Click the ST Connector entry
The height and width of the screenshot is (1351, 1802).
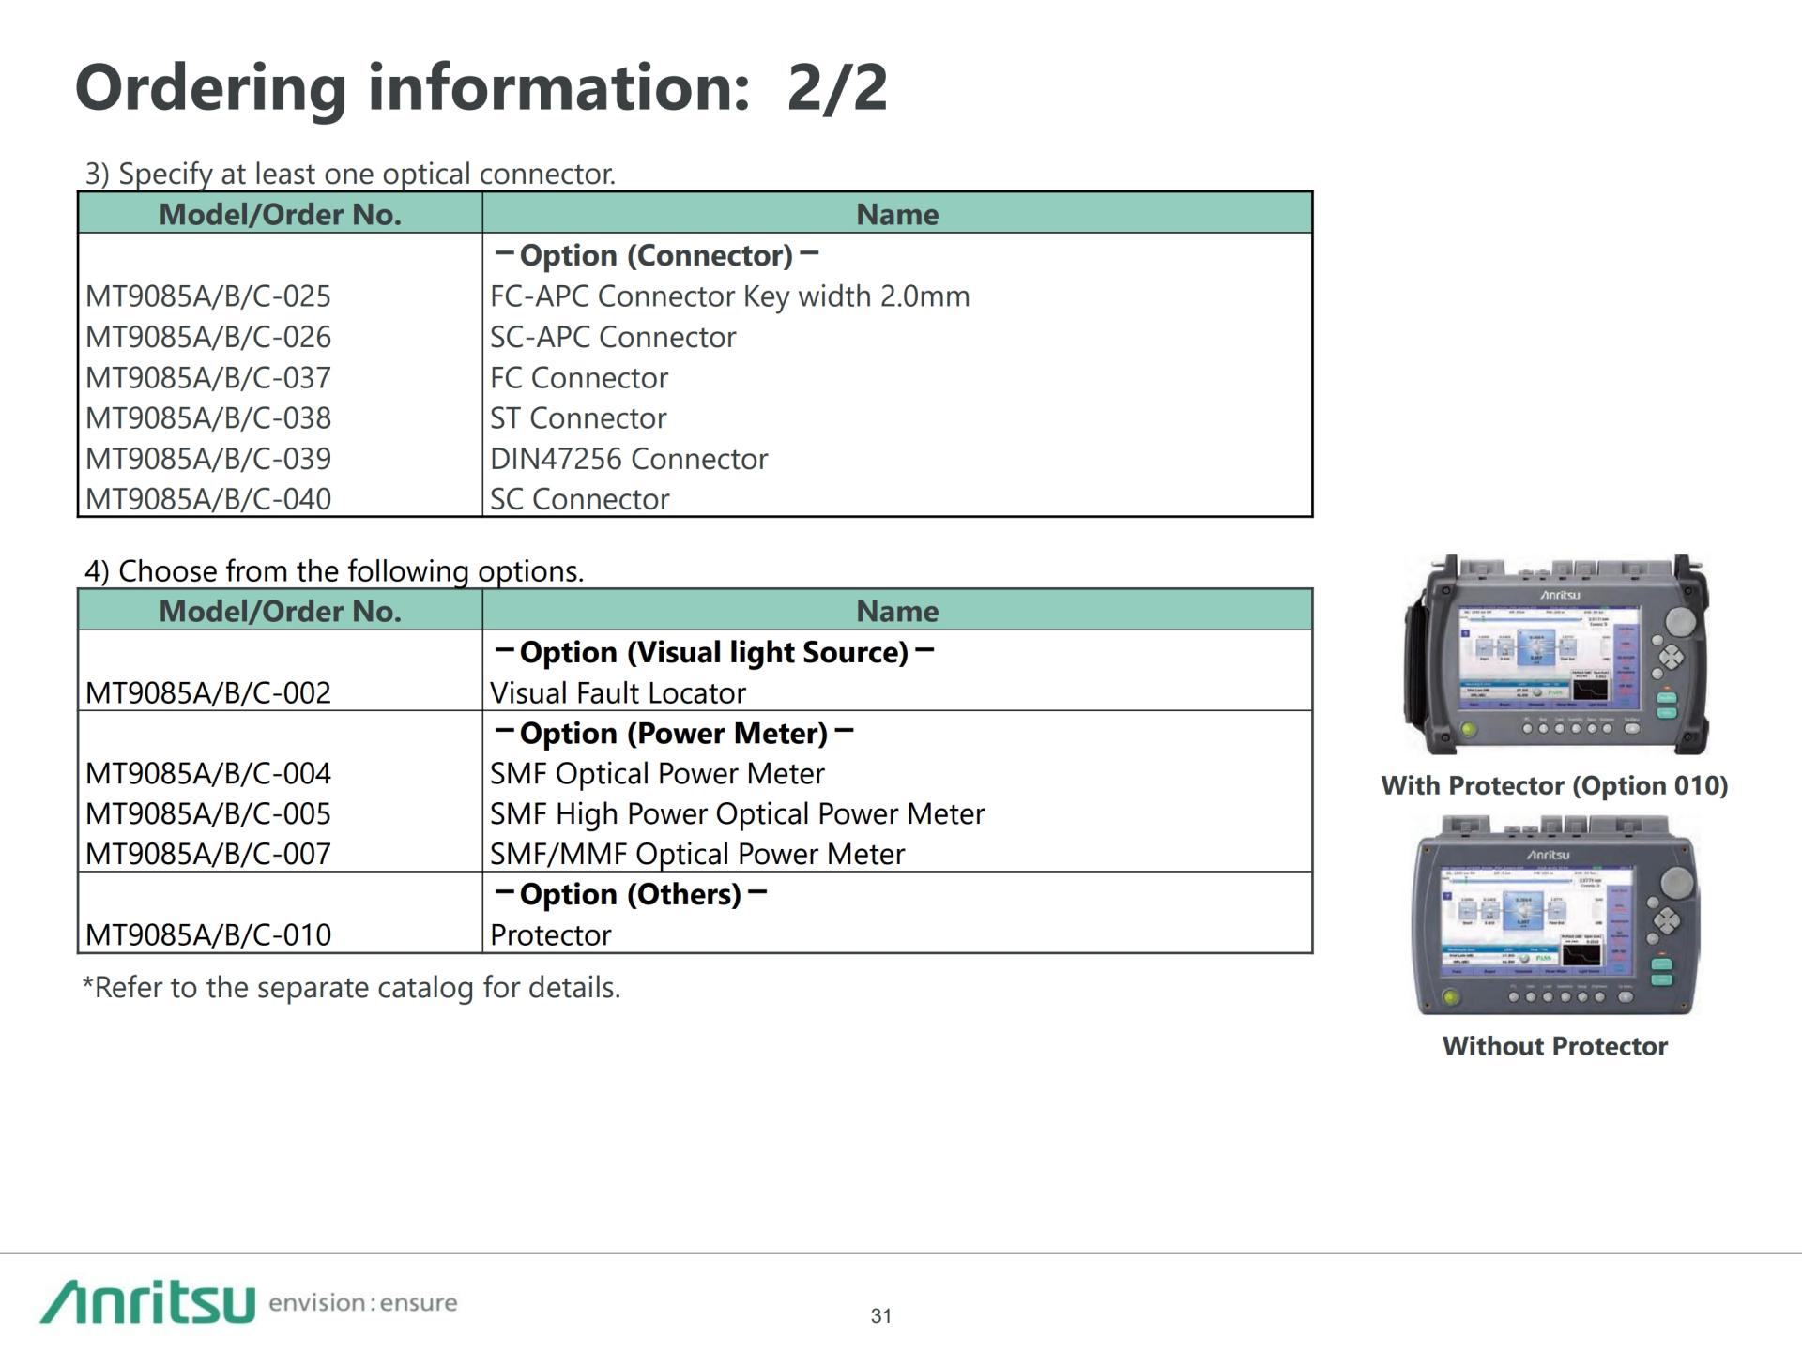578,418
